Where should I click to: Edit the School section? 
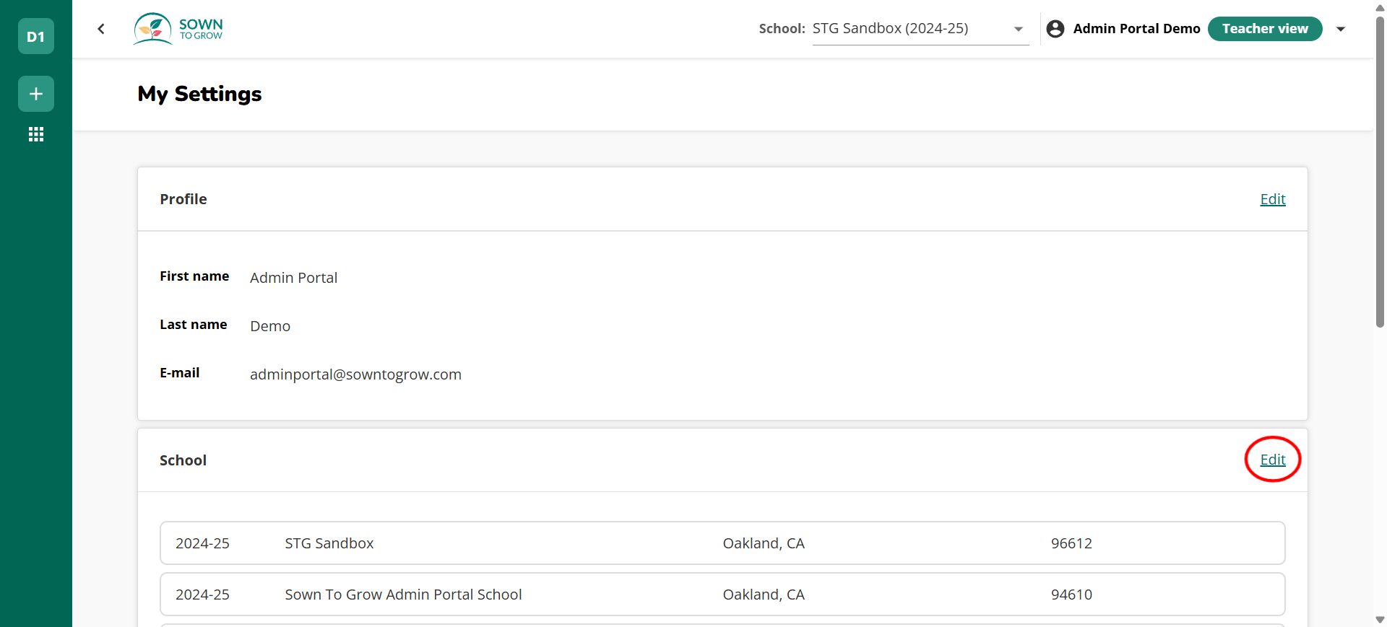click(x=1272, y=460)
